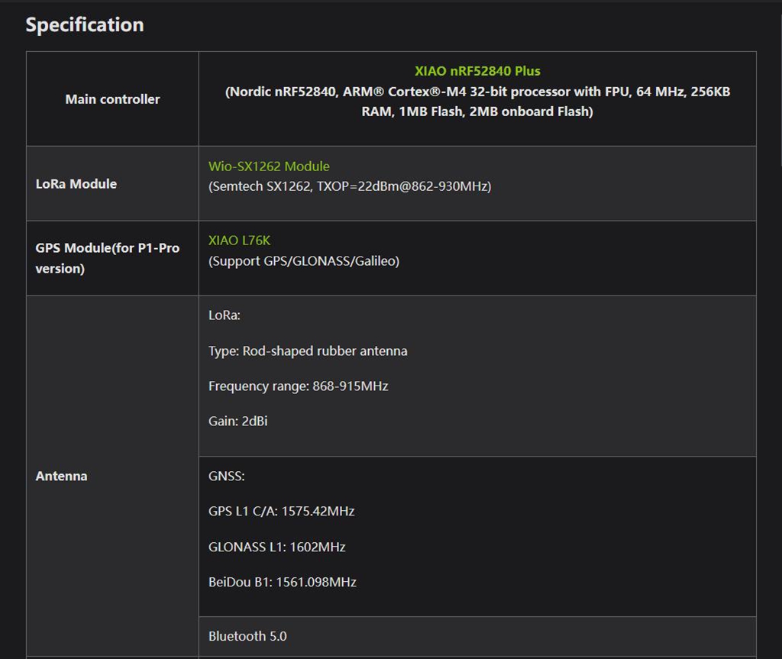
Task: Click the 'LoRa:' antenna subheading
Action: coord(225,315)
